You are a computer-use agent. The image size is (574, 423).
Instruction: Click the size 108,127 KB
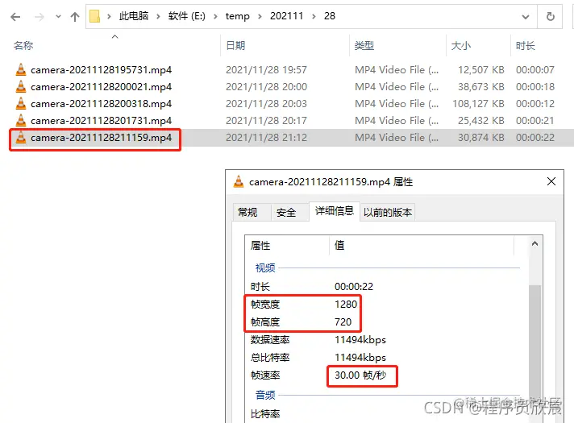tap(478, 104)
